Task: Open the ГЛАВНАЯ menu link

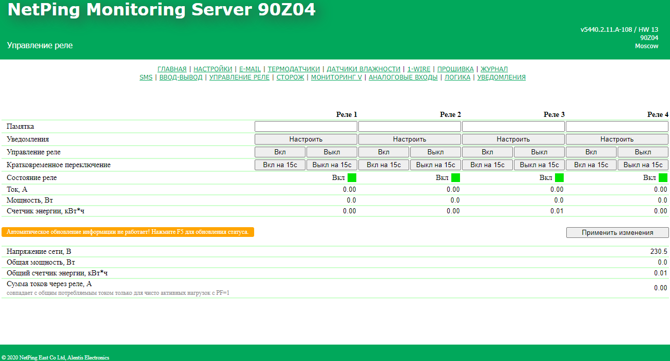Action: 172,69
